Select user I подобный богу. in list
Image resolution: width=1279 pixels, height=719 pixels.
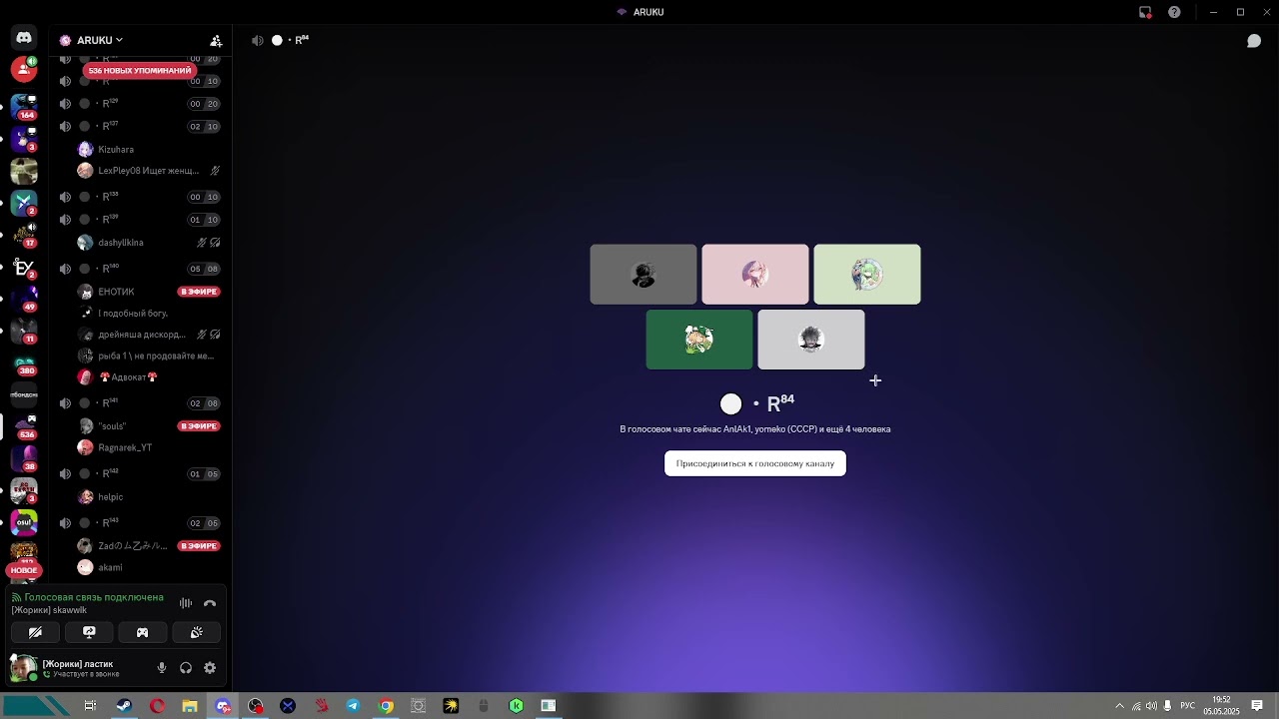point(148,314)
